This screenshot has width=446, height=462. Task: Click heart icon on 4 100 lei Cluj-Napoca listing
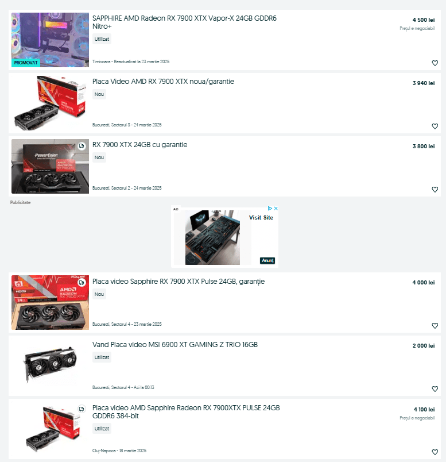click(x=435, y=452)
